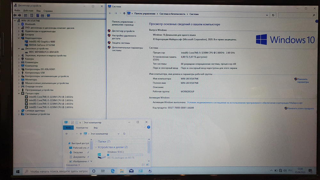Expand Аудиовходы и аудиовыходы node
The width and height of the screenshot is (320, 180).
coord(19,31)
